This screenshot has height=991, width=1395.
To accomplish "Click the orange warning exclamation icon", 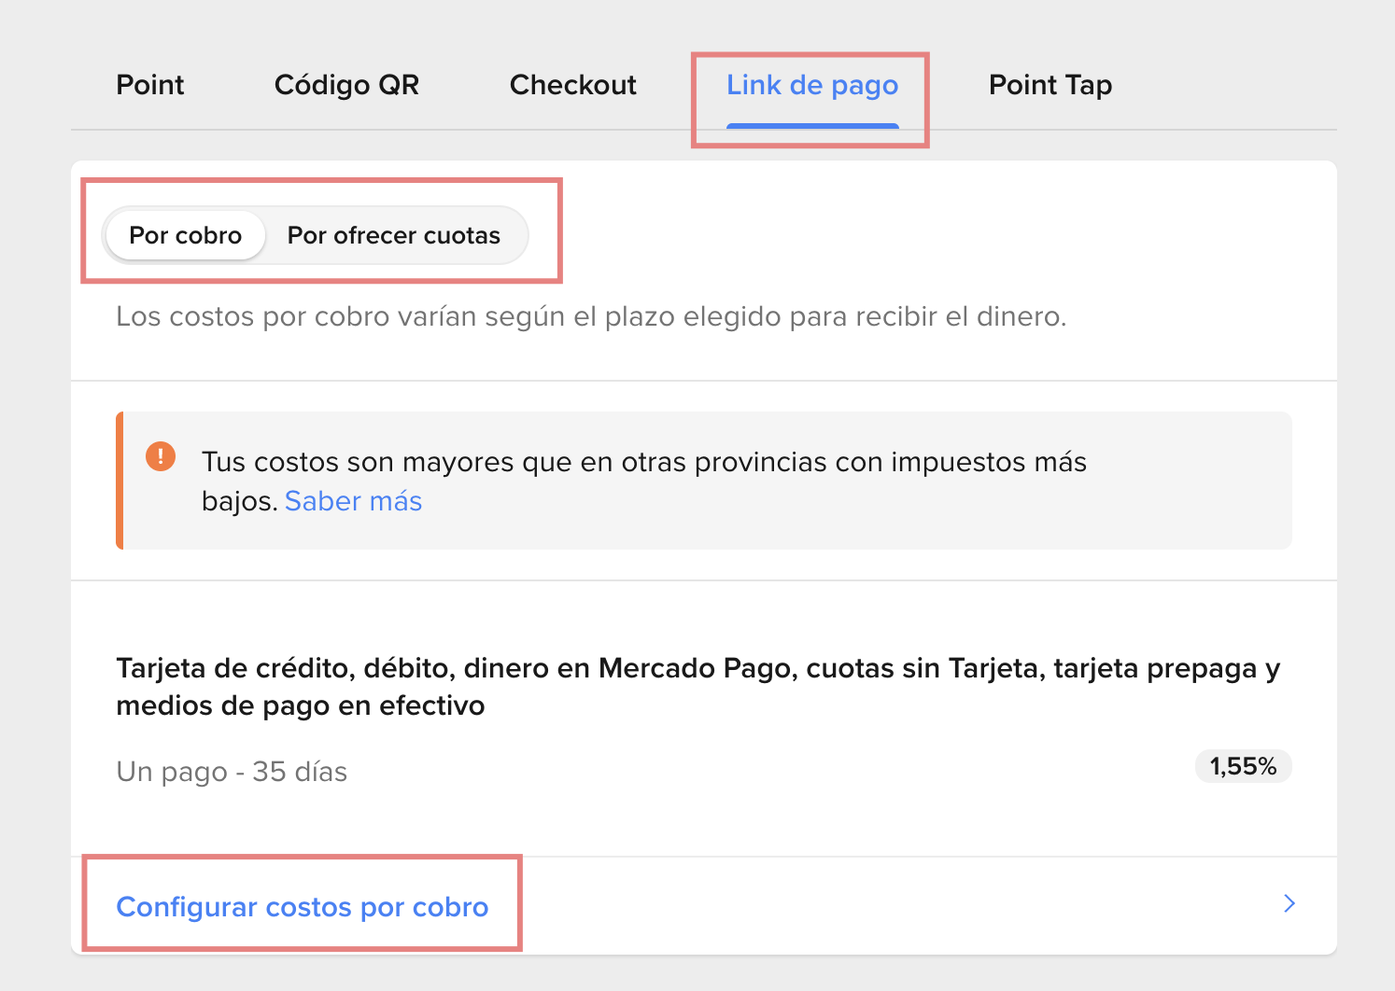I will pos(161,456).
